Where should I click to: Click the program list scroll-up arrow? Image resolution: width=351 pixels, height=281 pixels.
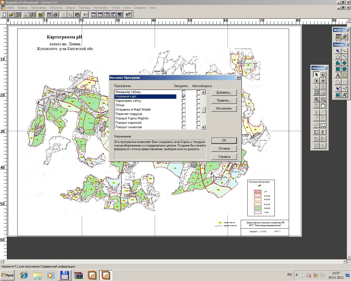coord(203,92)
